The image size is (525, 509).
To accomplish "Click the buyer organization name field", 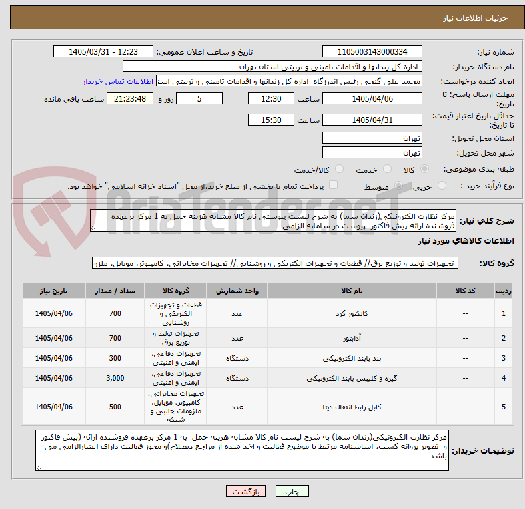I will [272, 67].
